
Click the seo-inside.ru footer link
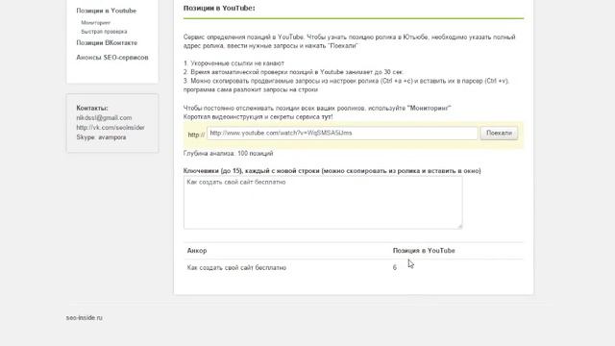coord(85,318)
